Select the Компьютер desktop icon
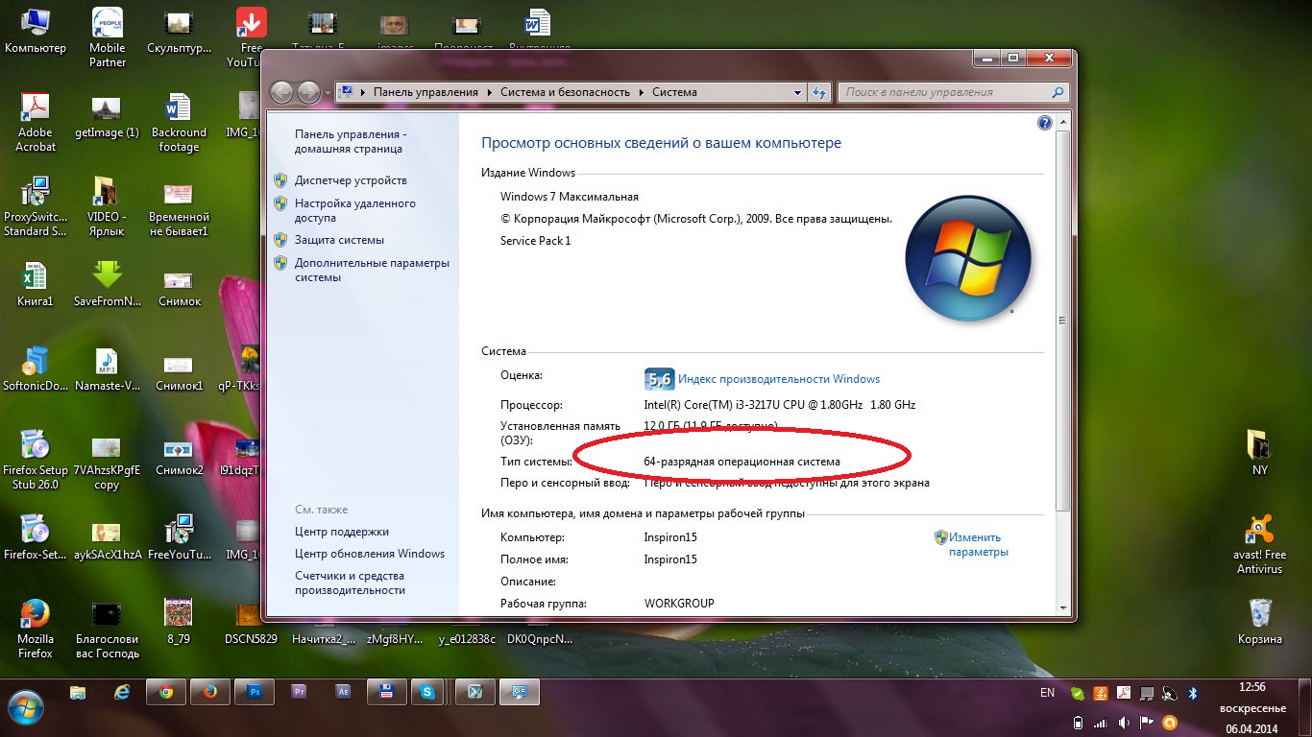This screenshot has height=737, width=1312. (x=36, y=31)
